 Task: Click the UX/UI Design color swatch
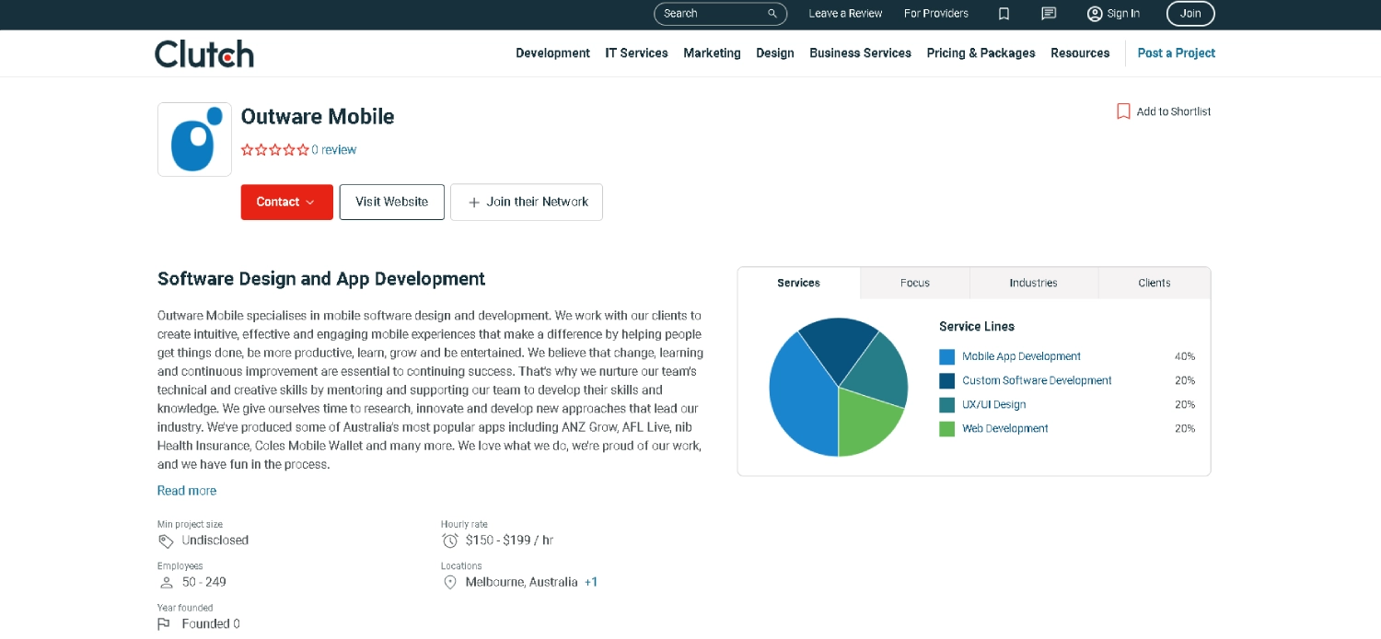(946, 405)
